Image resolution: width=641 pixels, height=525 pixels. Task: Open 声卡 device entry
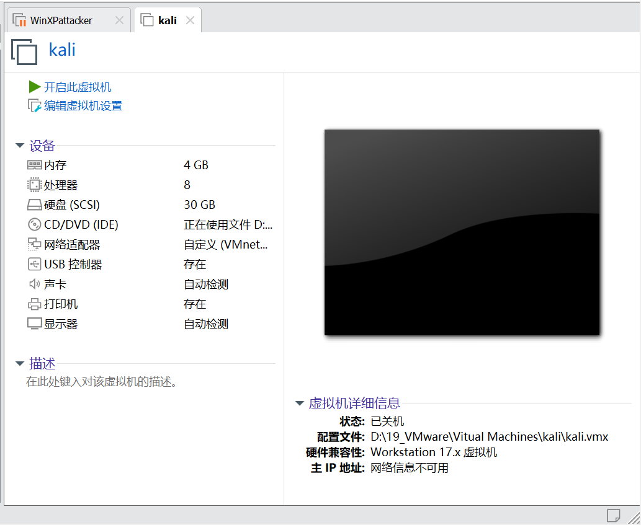55,284
